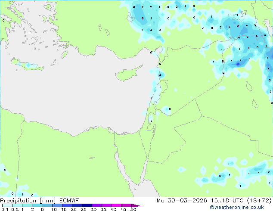Click the date 'Mo 30-03-2026'
The height and width of the screenshot is (211, 273).
(x=182, y=201)
